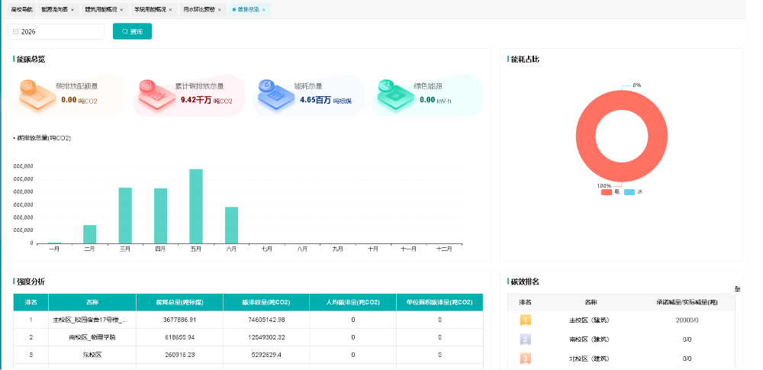Click the 六月 bar in the chart
This screenshot has width=763, height=370.
point(232,225)
